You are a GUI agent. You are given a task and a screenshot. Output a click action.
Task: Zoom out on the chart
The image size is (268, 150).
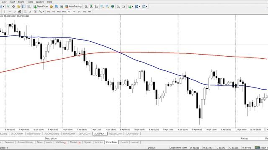click(x=107, y=7)
